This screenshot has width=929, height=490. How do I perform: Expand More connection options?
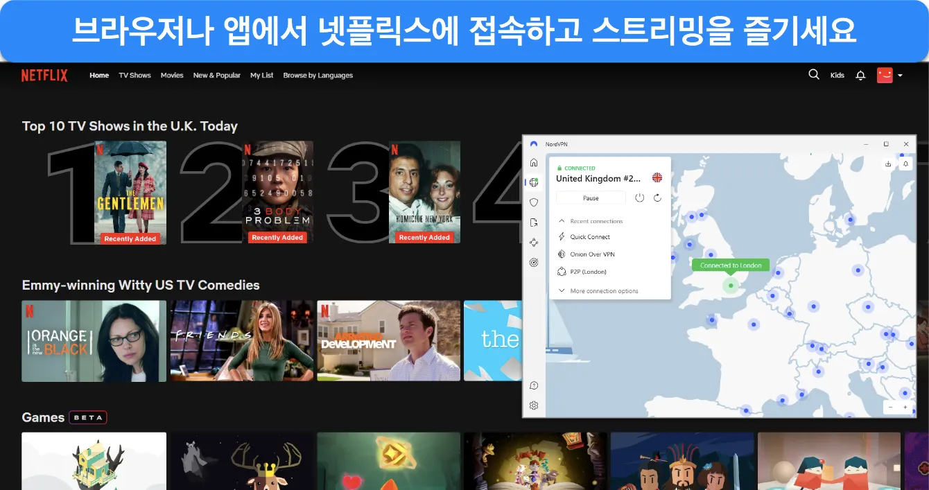[598, 291]
